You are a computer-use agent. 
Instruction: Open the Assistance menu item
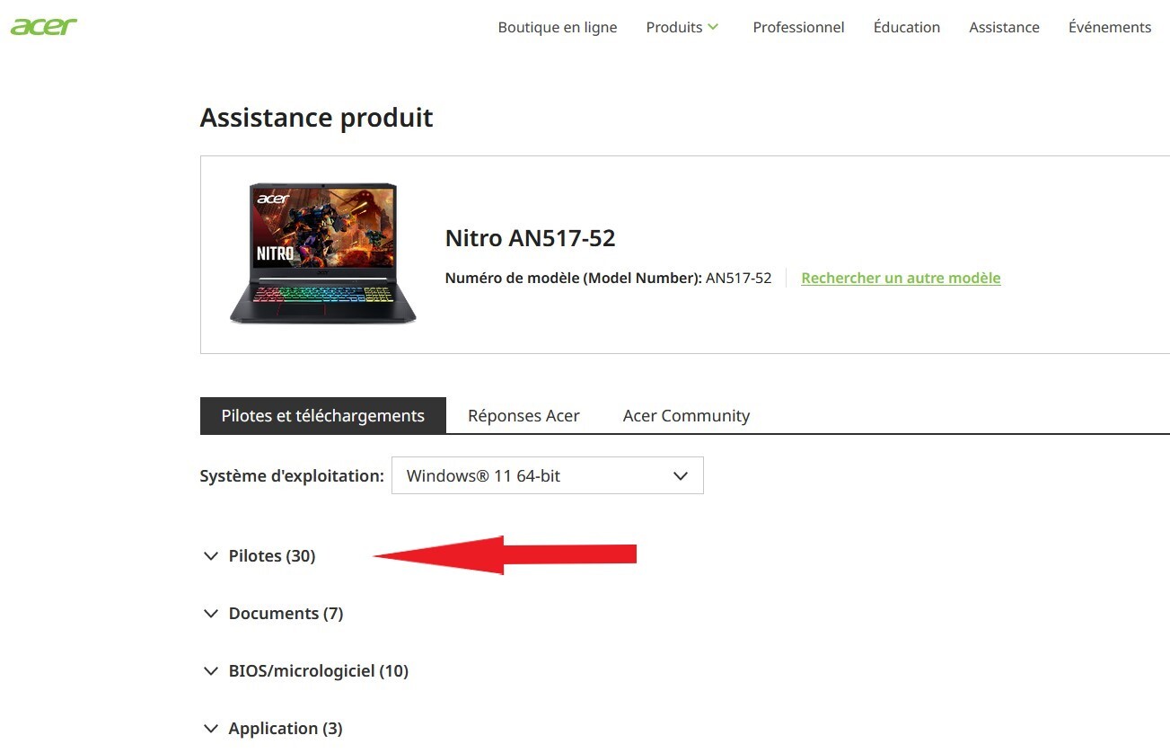point(1004,27)
